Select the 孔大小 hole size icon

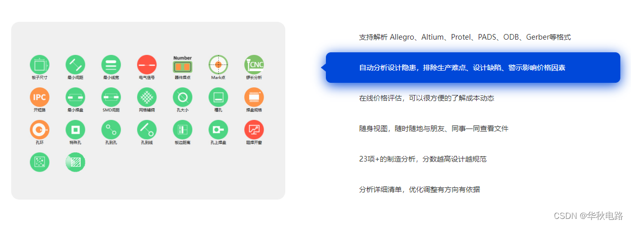[x=182, y=97]
